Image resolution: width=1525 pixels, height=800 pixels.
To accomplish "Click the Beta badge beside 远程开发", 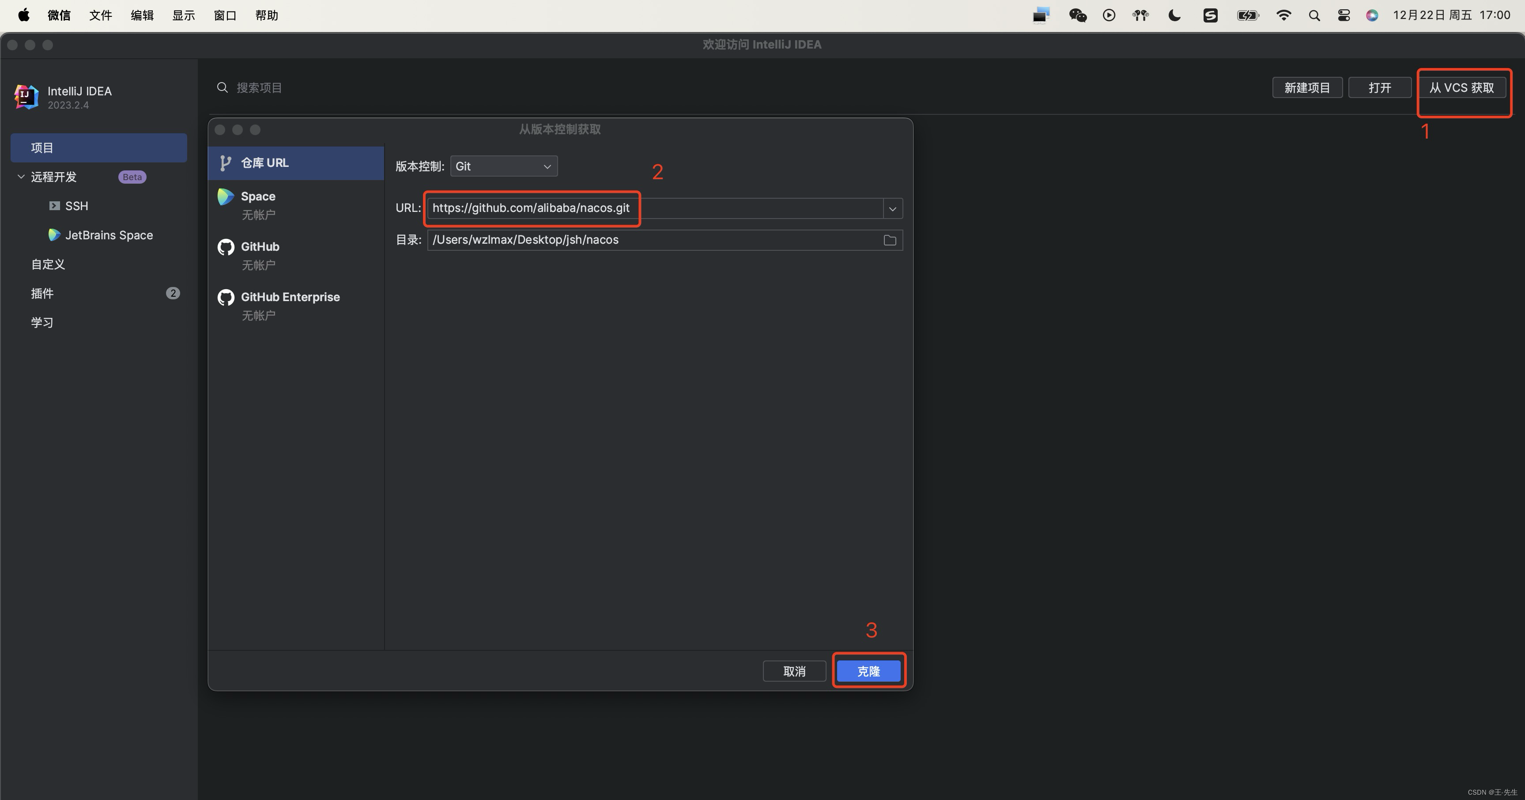I will 132,177.
